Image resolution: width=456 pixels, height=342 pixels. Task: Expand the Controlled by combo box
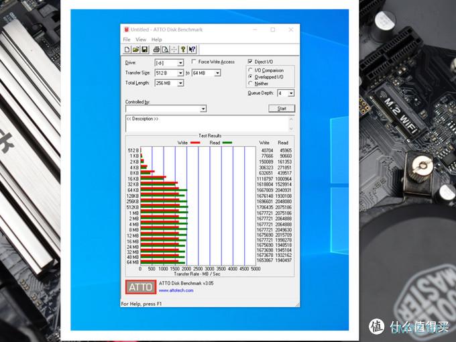203,109
